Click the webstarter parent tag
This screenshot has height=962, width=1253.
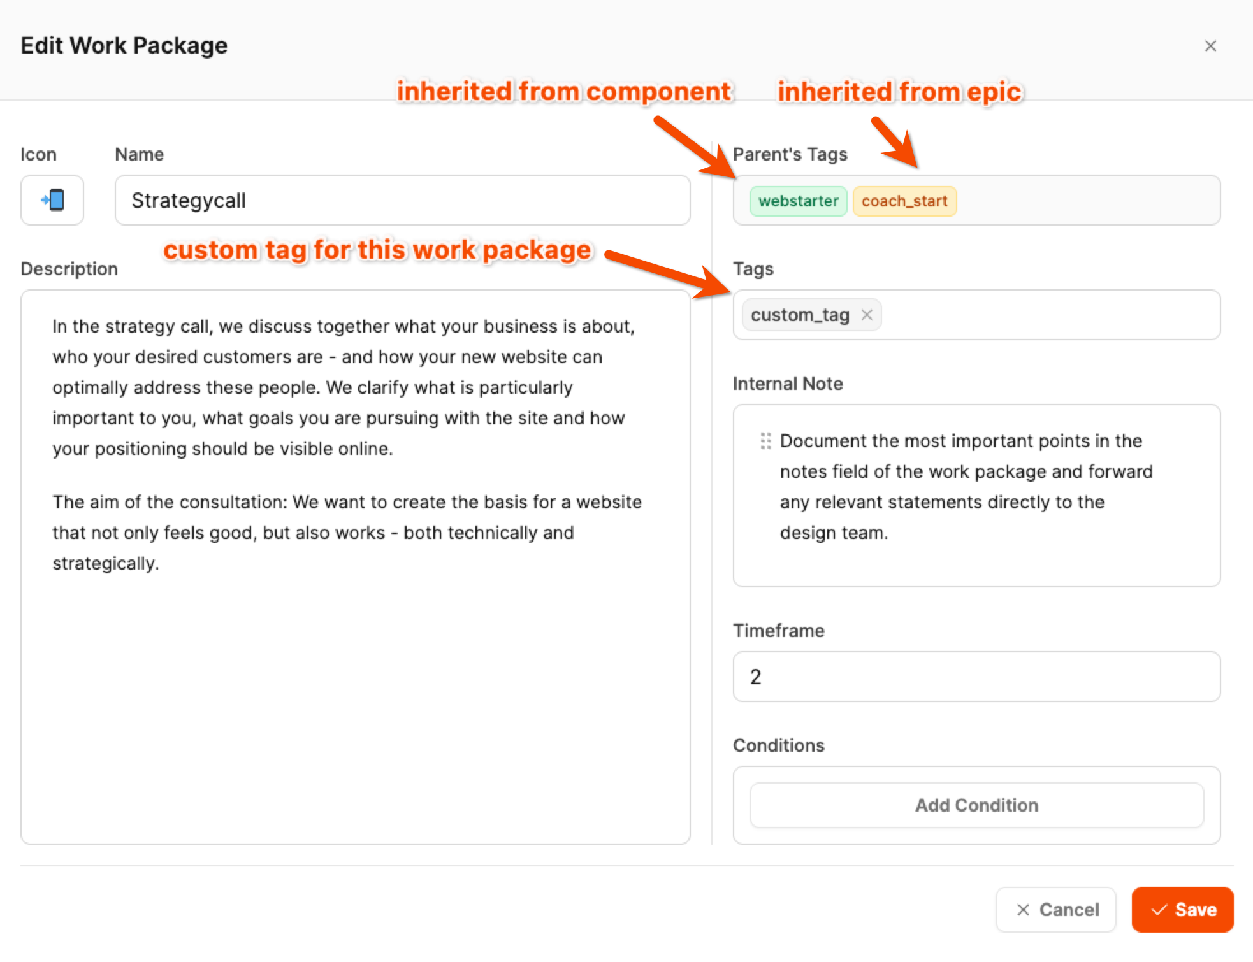click(798, 201)
